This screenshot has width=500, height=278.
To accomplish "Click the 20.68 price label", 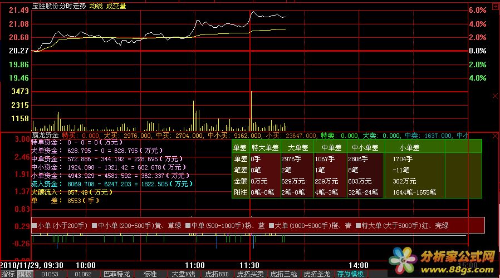I will 19,37.
